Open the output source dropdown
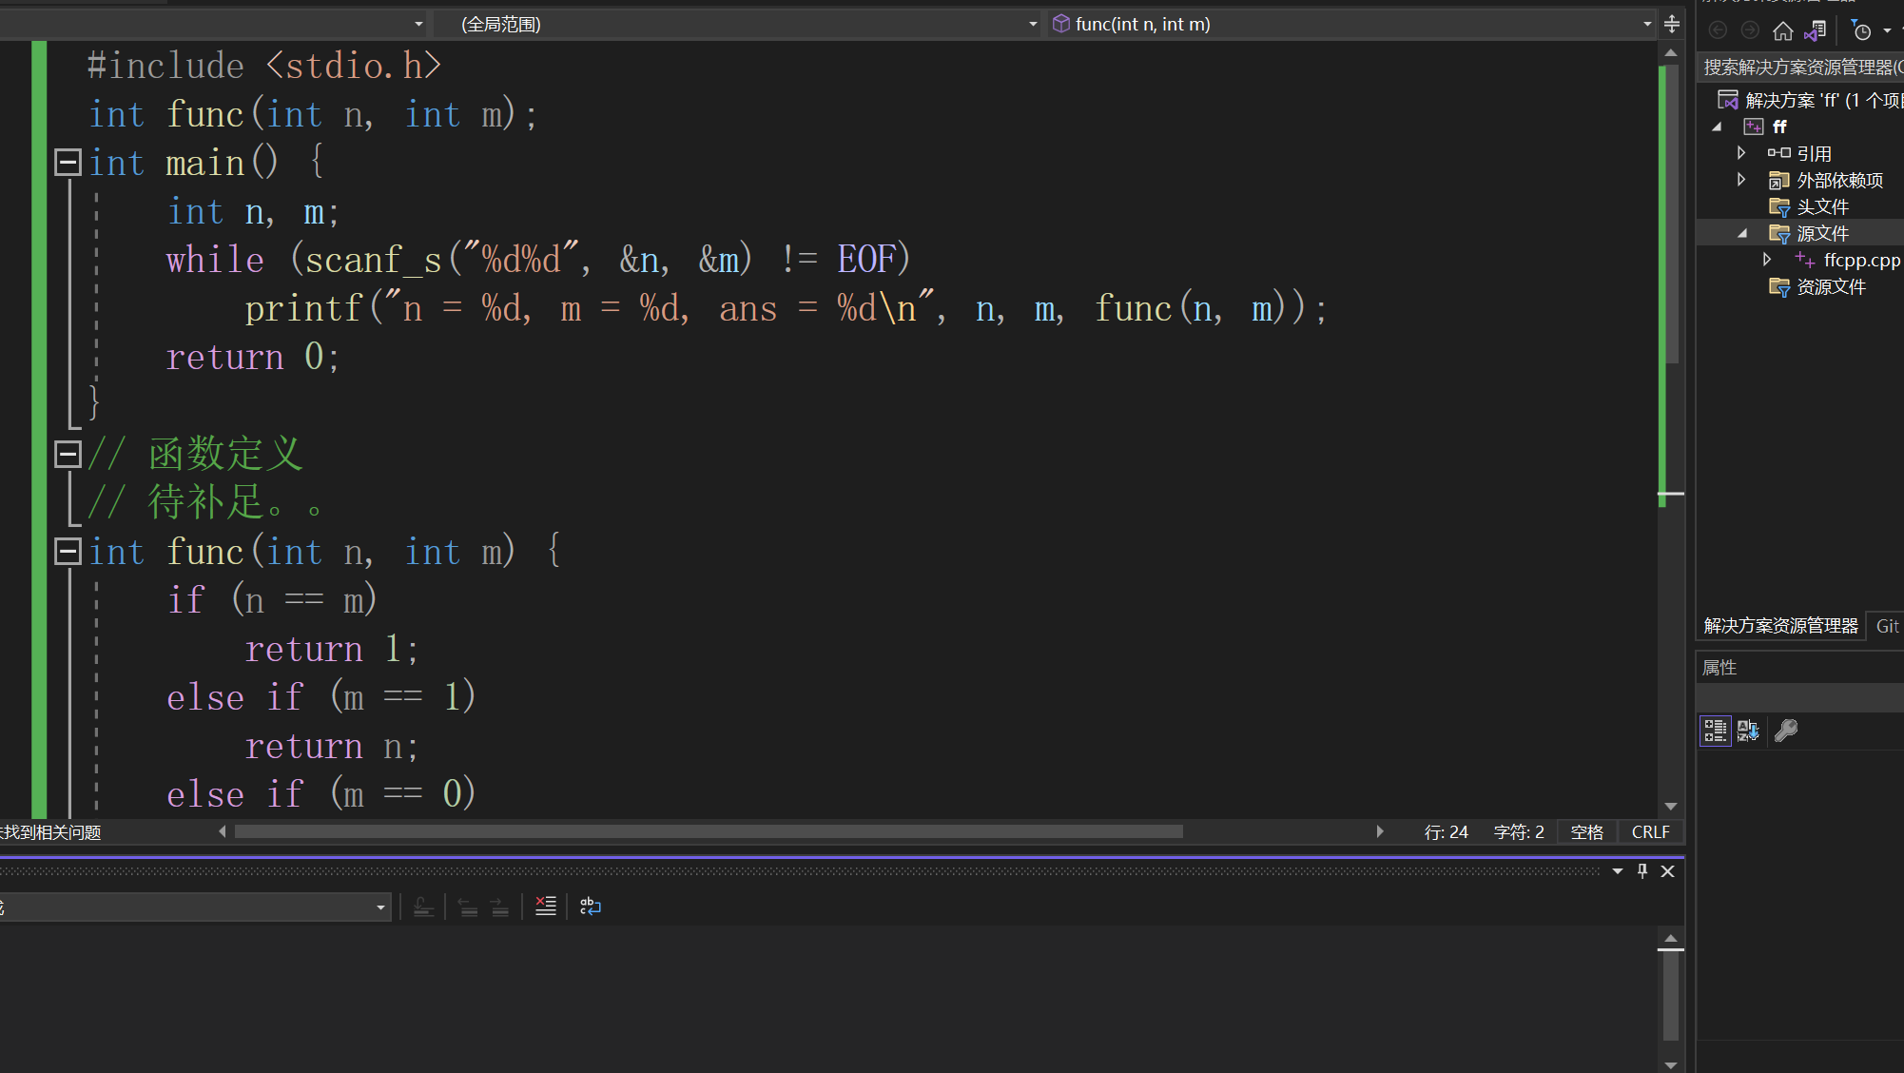 tap(380, 907)
